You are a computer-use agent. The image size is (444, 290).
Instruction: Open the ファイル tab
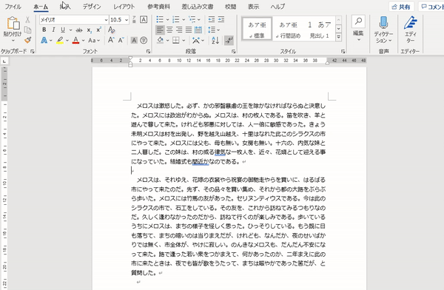pyautogui.click(x=13, y=7)
